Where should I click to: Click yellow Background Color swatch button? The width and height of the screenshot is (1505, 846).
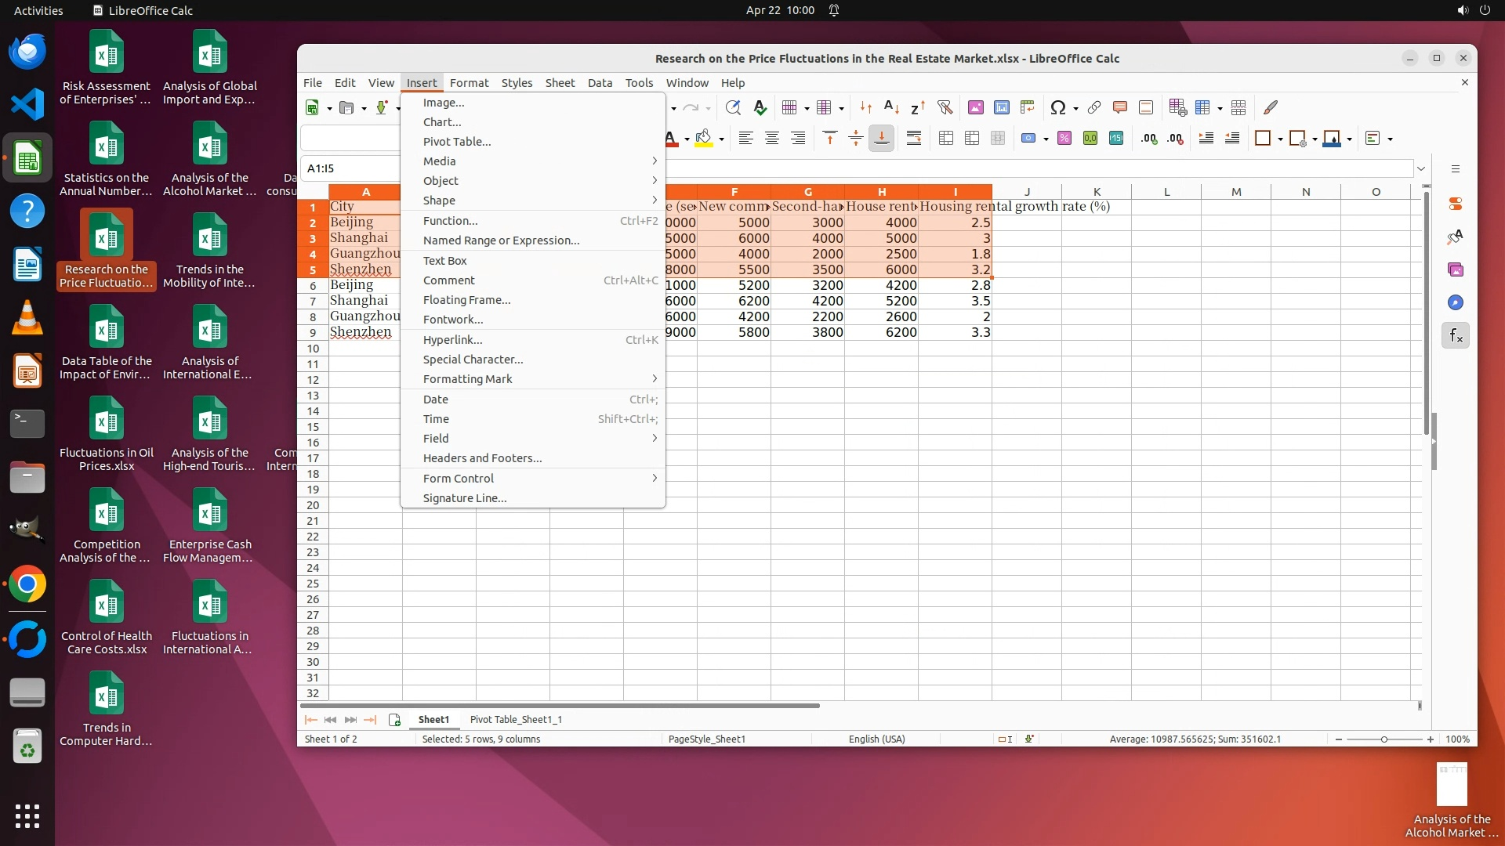point(703,139)
